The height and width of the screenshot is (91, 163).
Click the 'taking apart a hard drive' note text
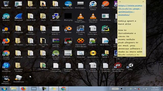click(127, 22)
